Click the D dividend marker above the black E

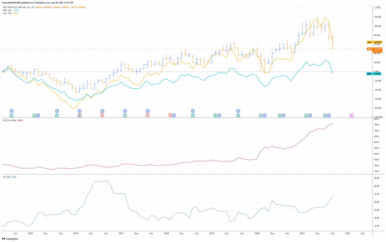tap(80, 111)
